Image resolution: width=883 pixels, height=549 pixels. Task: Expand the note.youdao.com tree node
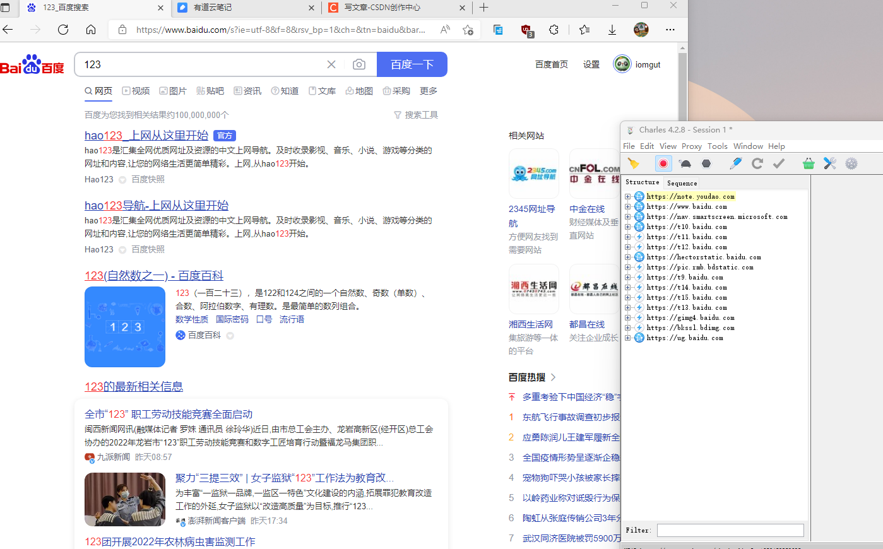coord(627,196)
